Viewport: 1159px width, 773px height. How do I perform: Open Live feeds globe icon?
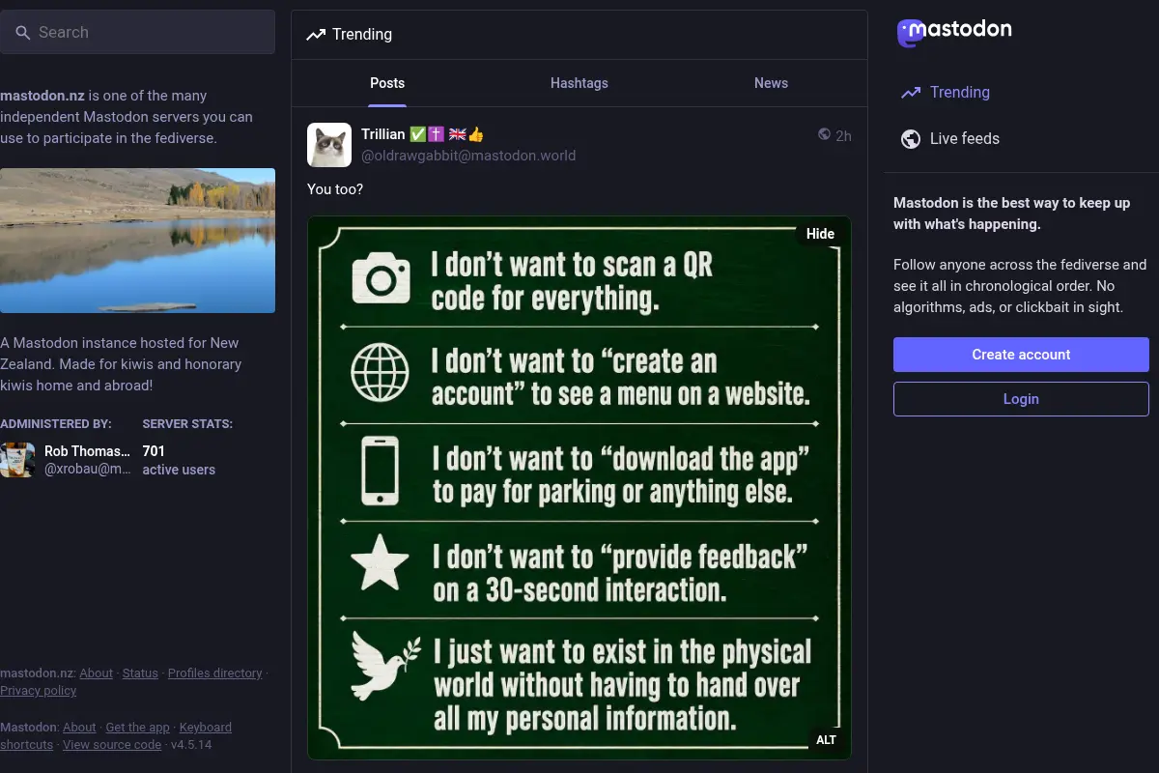(911, 139)
